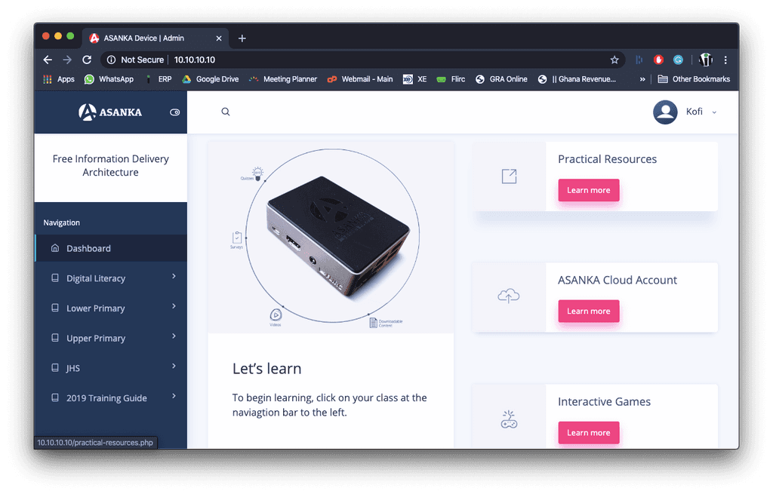Click the Surveys clipboard icon

pos(237,238)
